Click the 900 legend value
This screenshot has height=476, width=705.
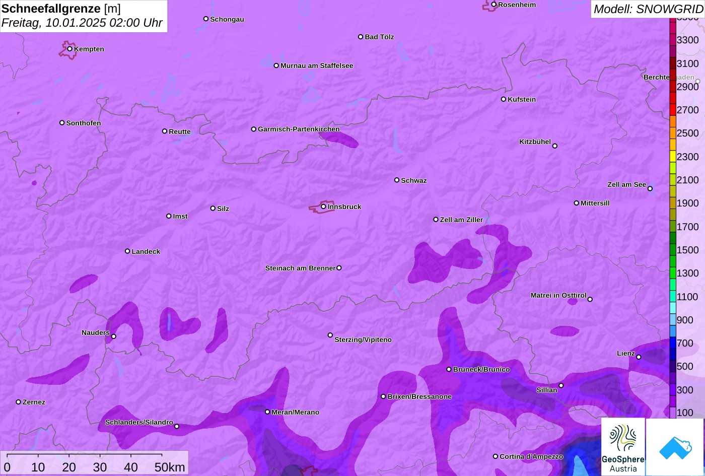[x=685, y=320]
